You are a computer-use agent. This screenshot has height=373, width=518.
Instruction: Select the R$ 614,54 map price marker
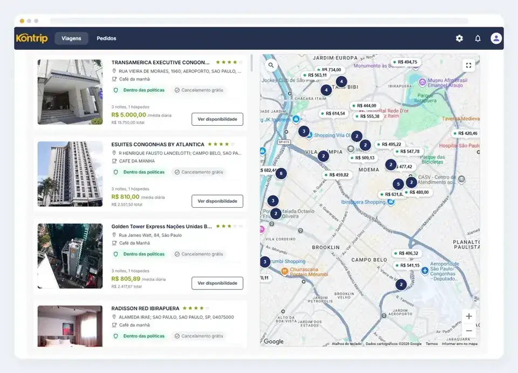tap(333, 114)
